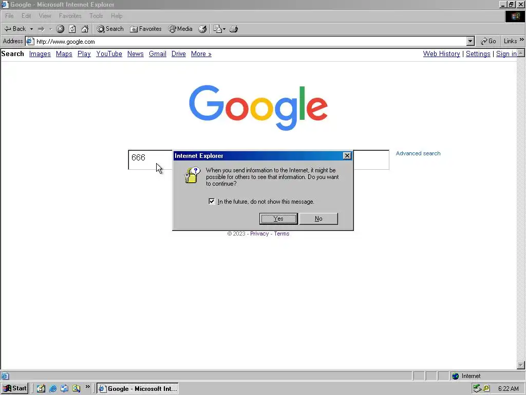
Task: Click the Windows flag throbber icon
Action: tap(515, 16)
